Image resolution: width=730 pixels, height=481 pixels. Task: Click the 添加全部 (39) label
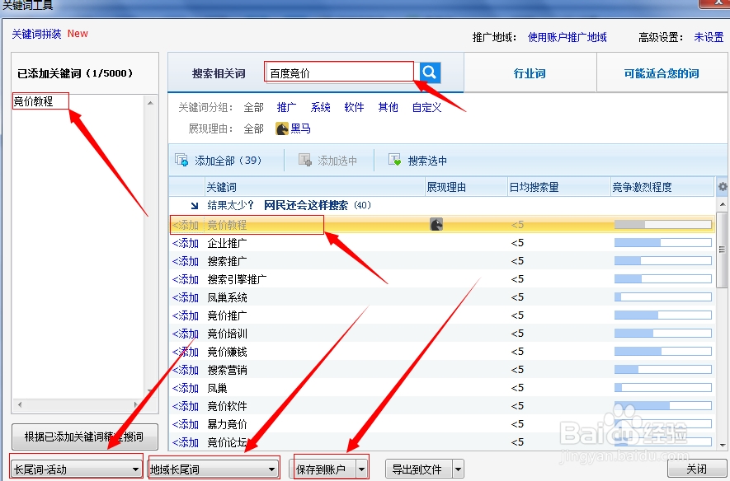click(228, 161)
